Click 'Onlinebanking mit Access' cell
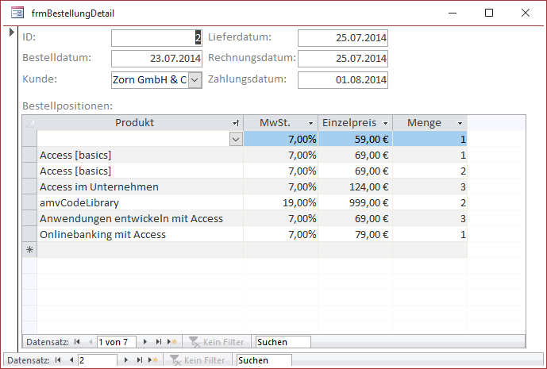The image size is (547, 369). pyautogui.click(x=141, y=234)
